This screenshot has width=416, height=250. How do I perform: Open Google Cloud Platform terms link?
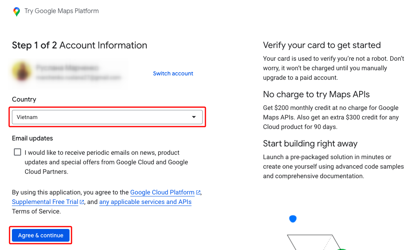click(x=163, y=192)
